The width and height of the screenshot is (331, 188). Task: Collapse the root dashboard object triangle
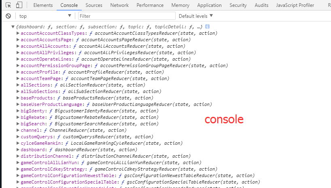pos(13,27)
